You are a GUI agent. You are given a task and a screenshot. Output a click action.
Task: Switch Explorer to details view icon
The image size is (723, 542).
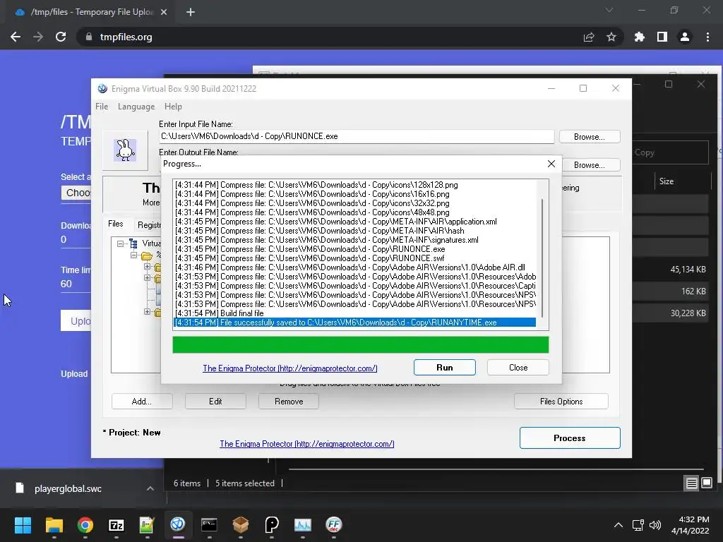(x=691, y=483)
